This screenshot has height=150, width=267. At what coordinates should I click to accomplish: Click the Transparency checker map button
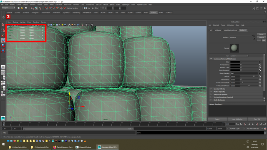pos(260,65)
